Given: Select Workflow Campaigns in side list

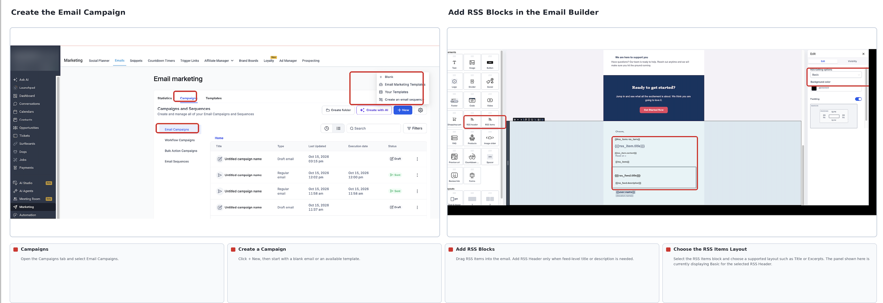Looking at the screenshot, I should [180, 140].
